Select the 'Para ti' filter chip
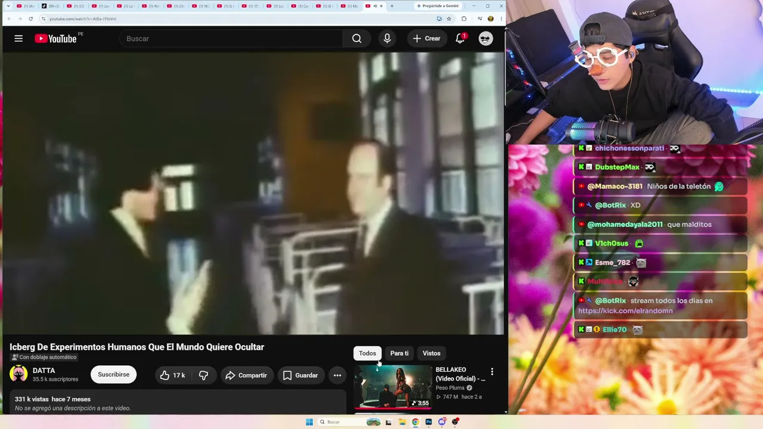This screenshot has width=763, height=429. click(399, 353)
